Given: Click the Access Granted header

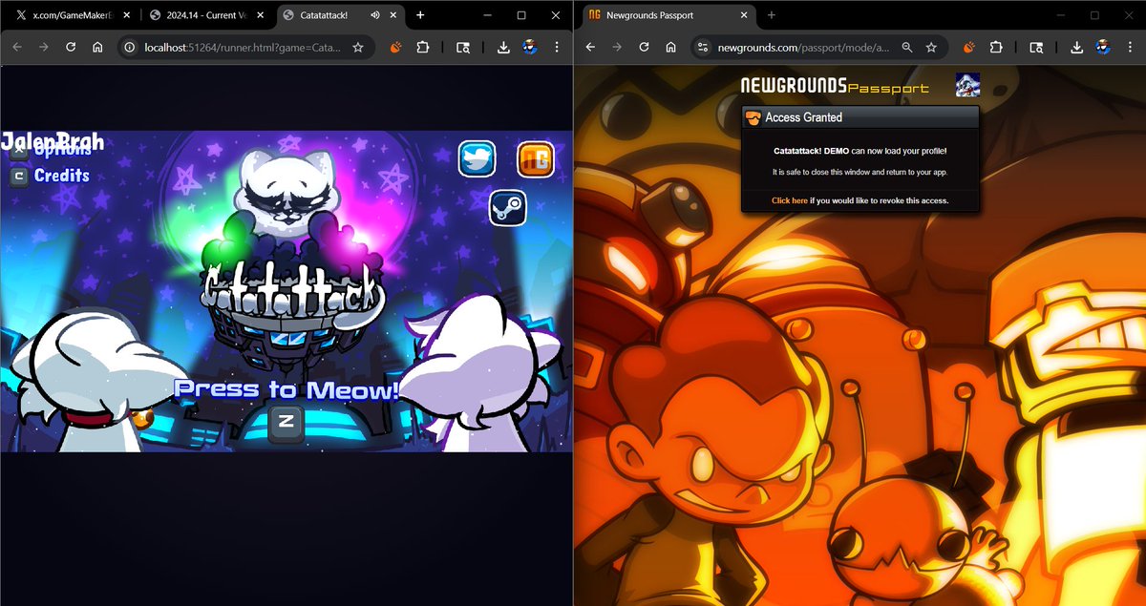Looking at the screenshot, I should pos(860,117).
